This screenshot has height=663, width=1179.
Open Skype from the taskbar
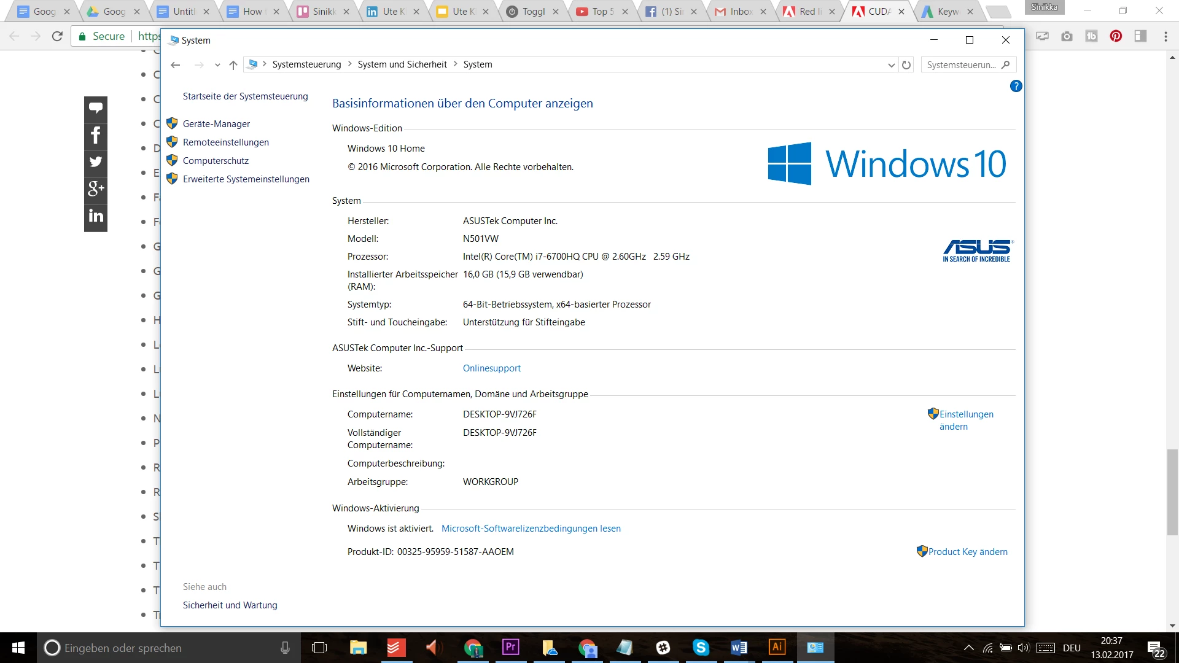pos(701,647)
